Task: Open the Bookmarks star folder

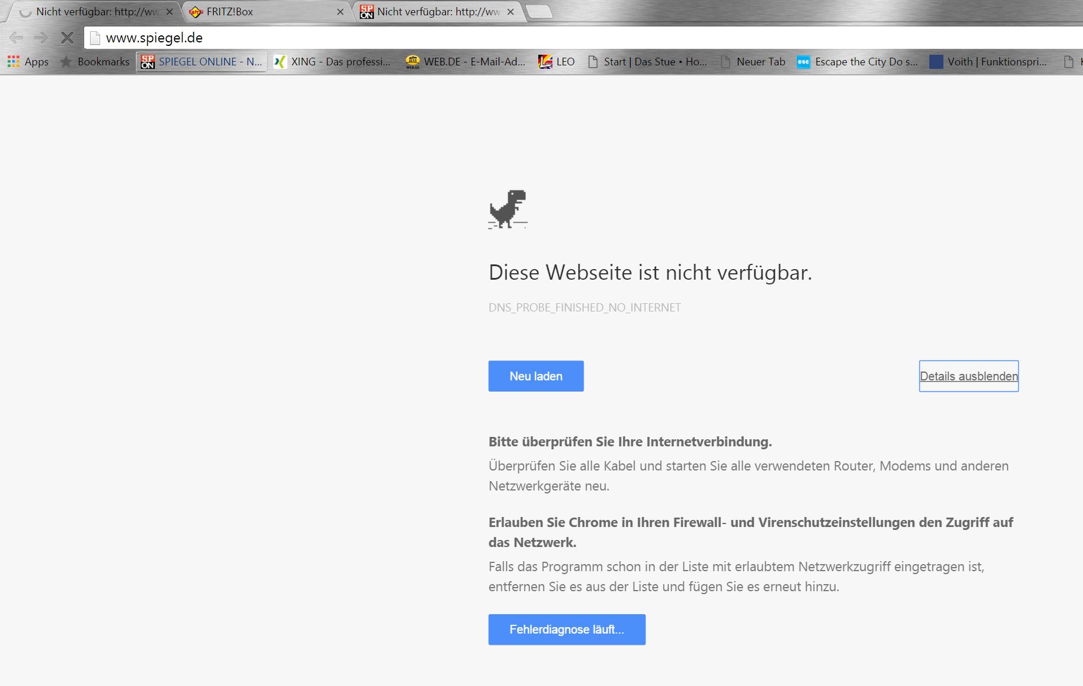Action: tap(95, 61)
